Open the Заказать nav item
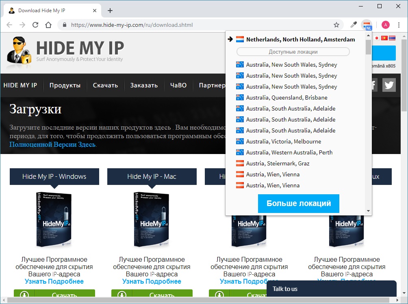Image resolution: width=408 pixels, height=304 pixels. pyautogui.click(x=144, y=85)
